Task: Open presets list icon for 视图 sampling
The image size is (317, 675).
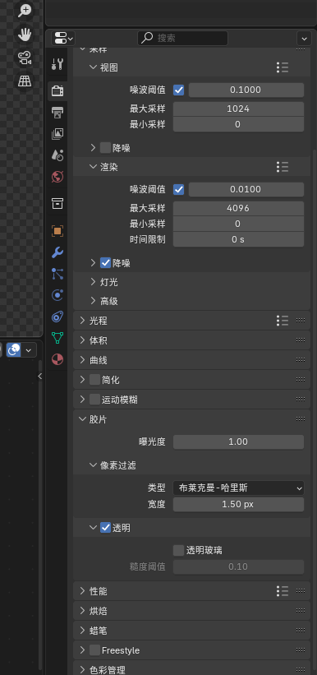Action: [283, 67]
